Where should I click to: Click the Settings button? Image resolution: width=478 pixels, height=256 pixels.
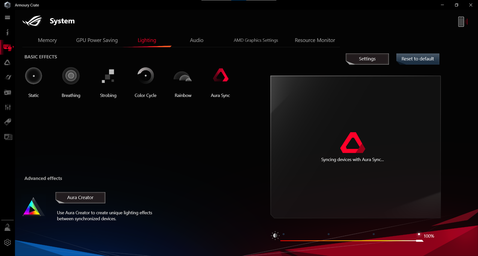point(367,59)
